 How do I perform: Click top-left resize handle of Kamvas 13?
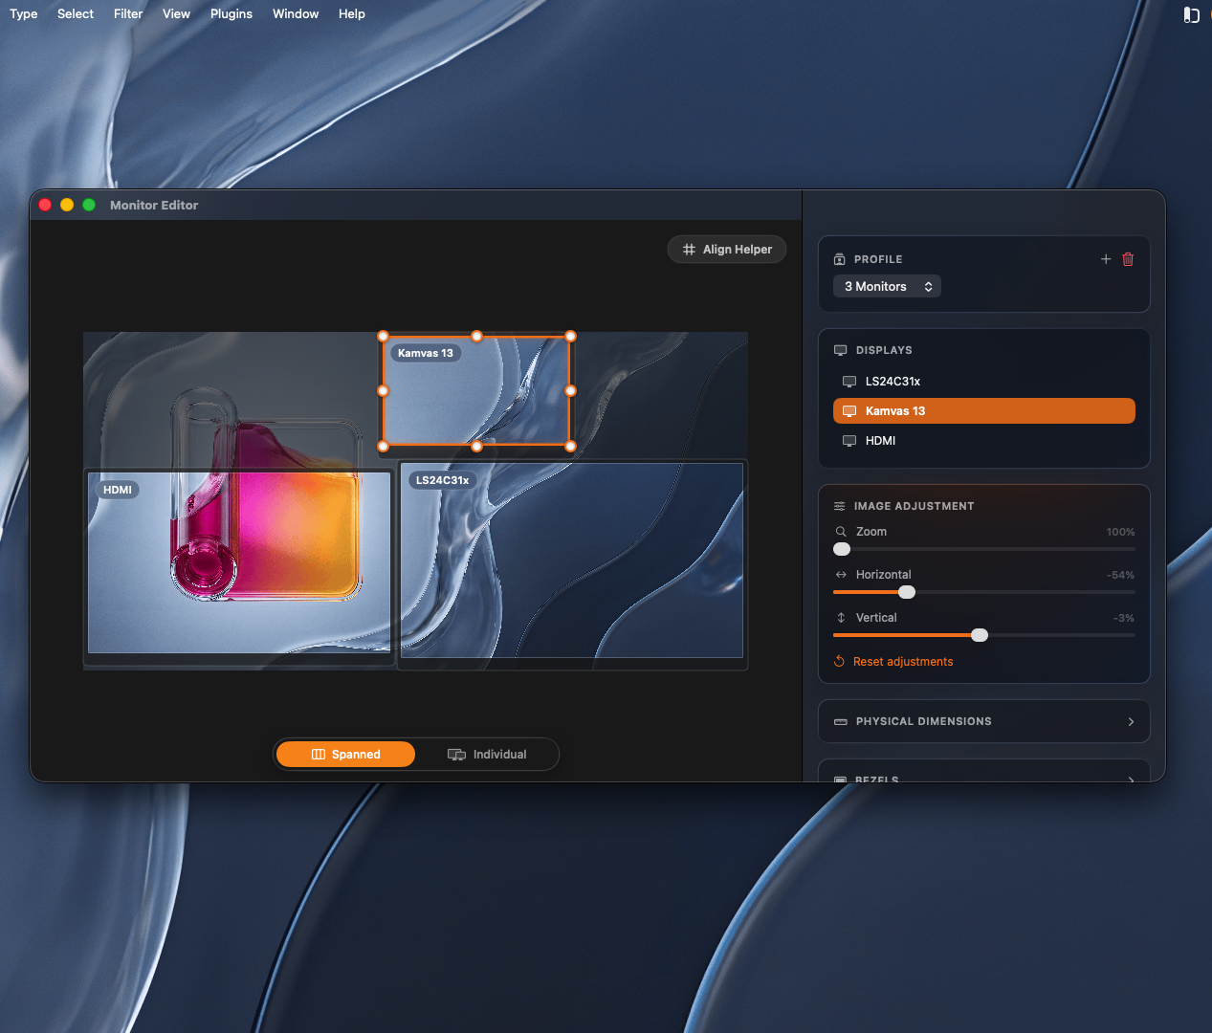384,337
